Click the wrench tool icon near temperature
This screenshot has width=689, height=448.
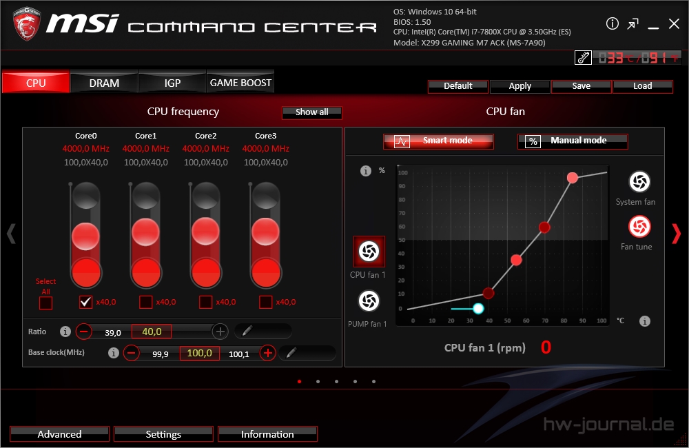pos(583,57)
